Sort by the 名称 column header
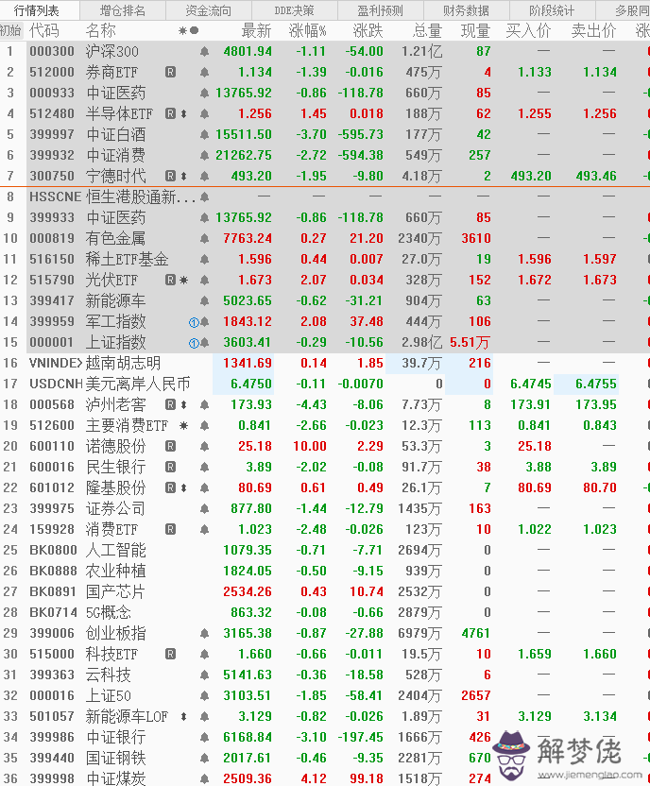The image size is (650, 786). point(100,30)
